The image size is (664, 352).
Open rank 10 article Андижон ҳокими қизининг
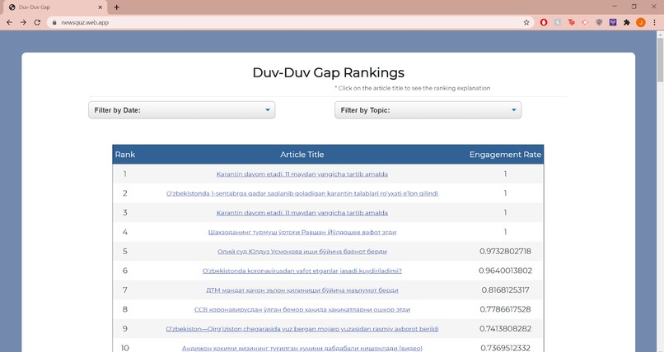[302, 348]
